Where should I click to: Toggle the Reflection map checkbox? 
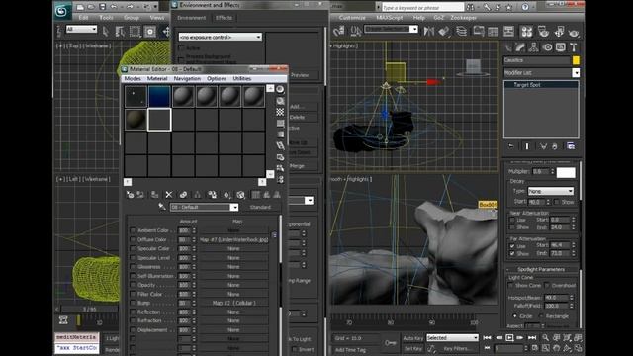[x=133, y=312]
